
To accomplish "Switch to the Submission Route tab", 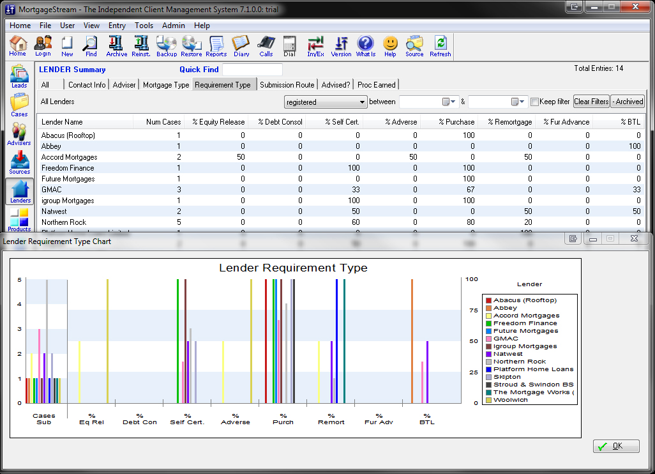I will click(x=287, y=85).
